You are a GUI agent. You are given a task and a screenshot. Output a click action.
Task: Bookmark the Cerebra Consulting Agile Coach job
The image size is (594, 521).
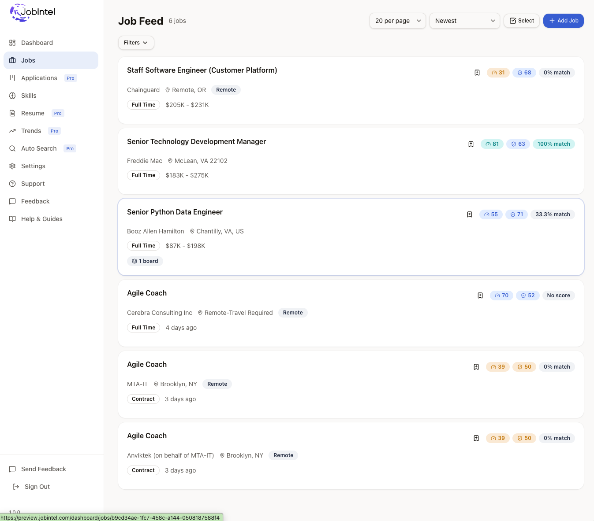(480, 296)
